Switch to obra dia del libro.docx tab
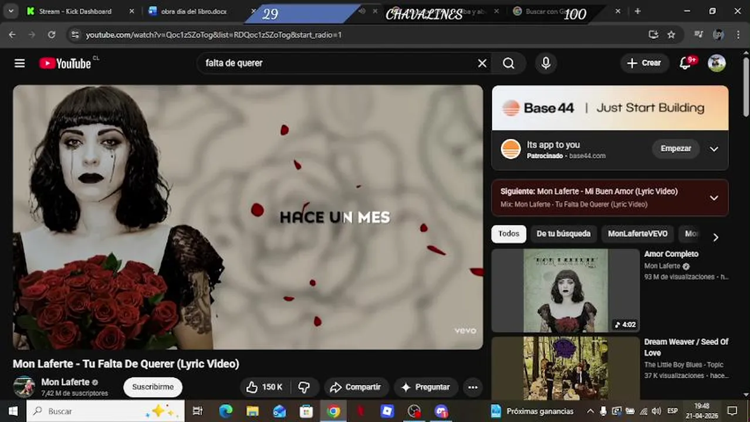 [194, 11]
